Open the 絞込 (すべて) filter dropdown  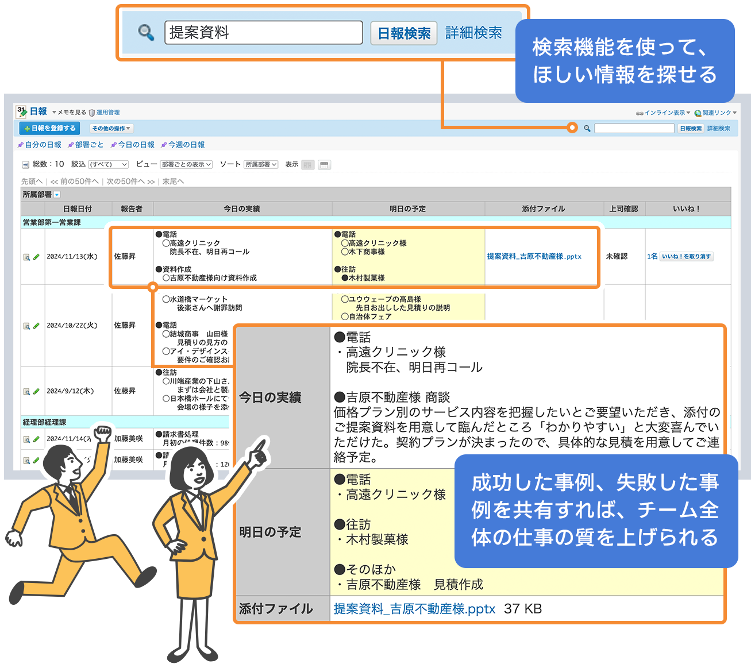pos(109,165)
